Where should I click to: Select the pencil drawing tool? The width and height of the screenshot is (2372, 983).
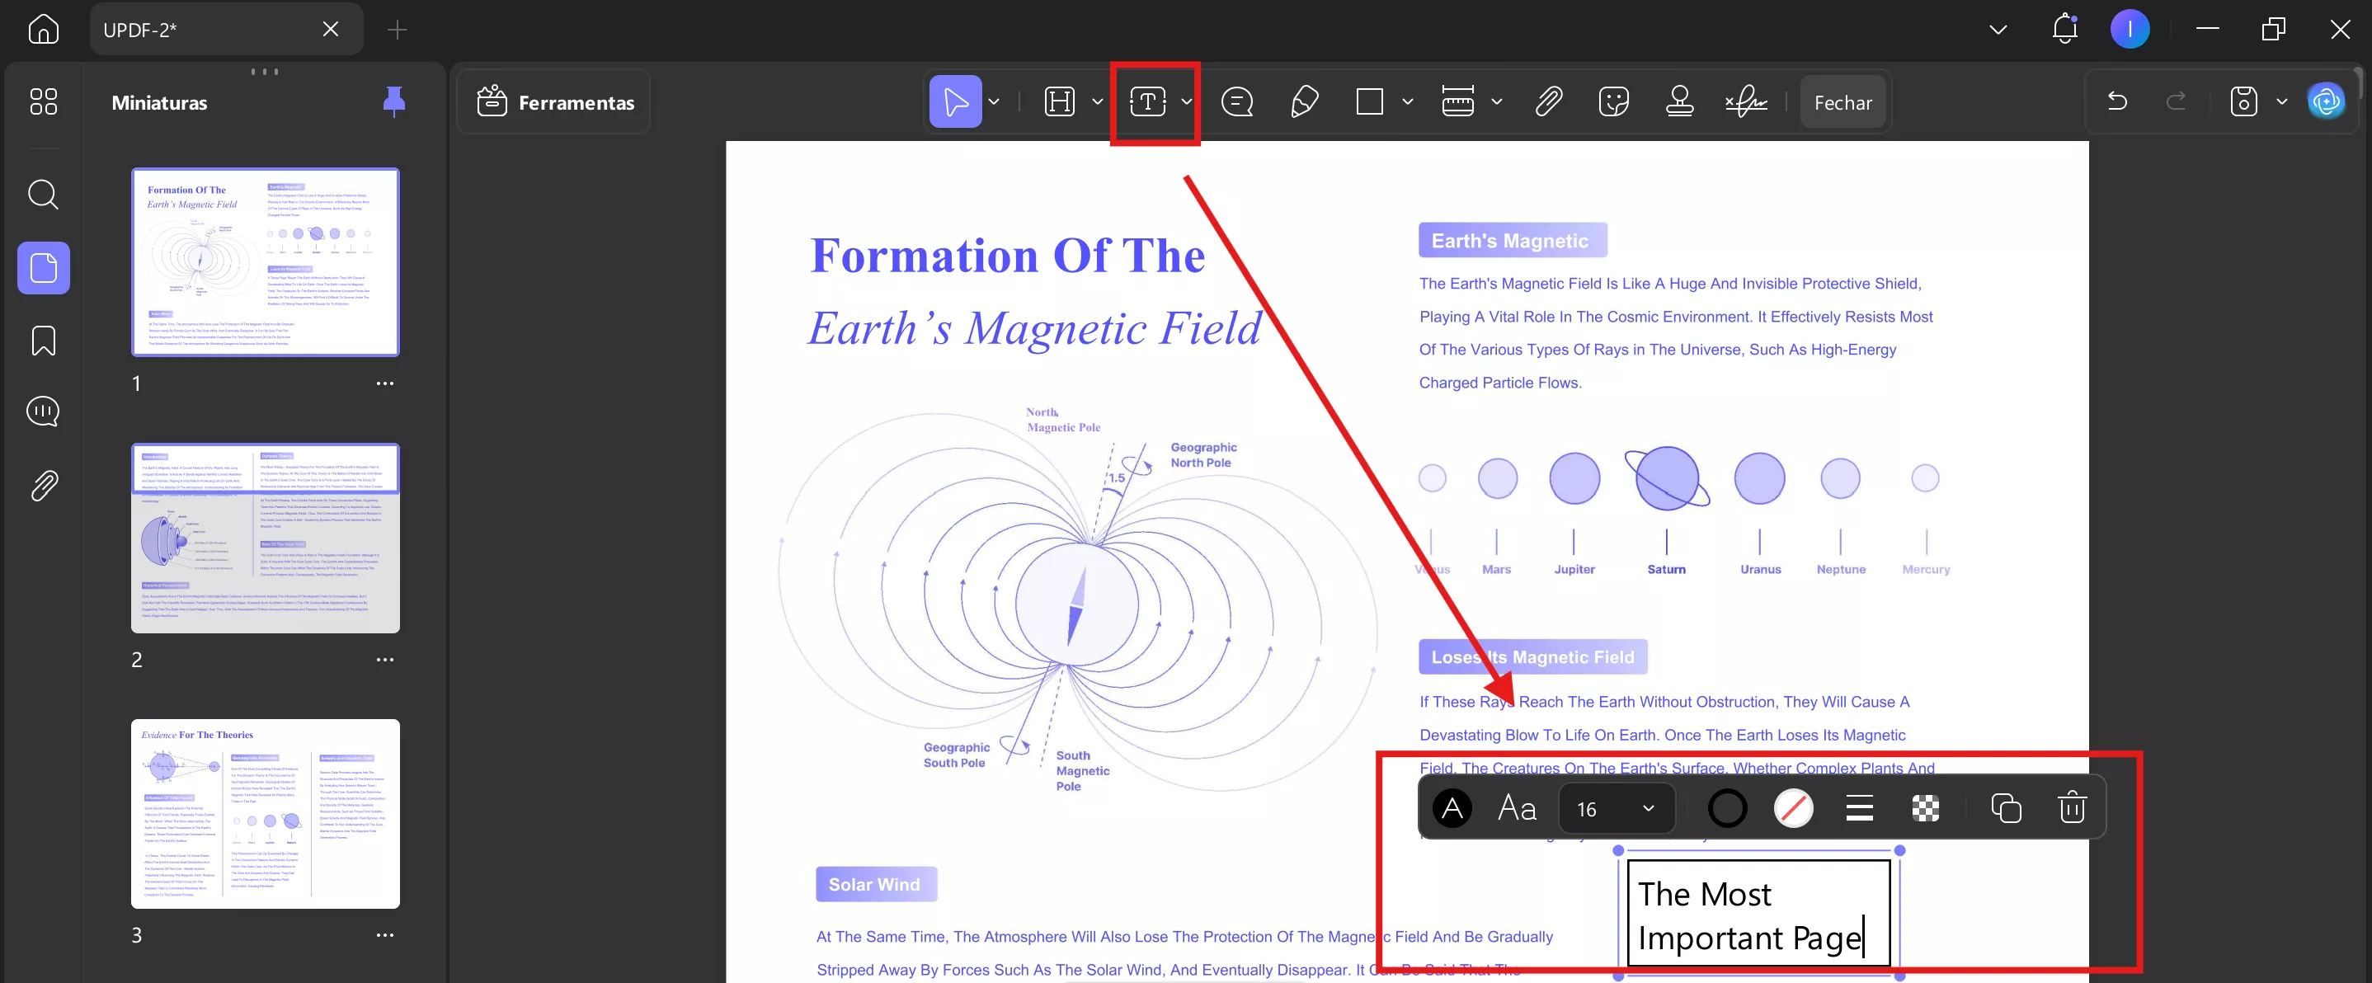click(x=1304, y=102)
